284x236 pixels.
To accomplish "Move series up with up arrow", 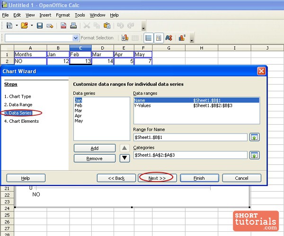I will click(124, 148).
